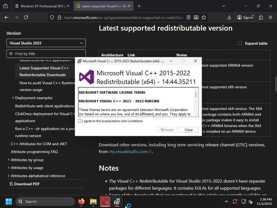Close the Latest supported Visual C++ tab
This screenshot has height=208, width=277.
(129, 6)
